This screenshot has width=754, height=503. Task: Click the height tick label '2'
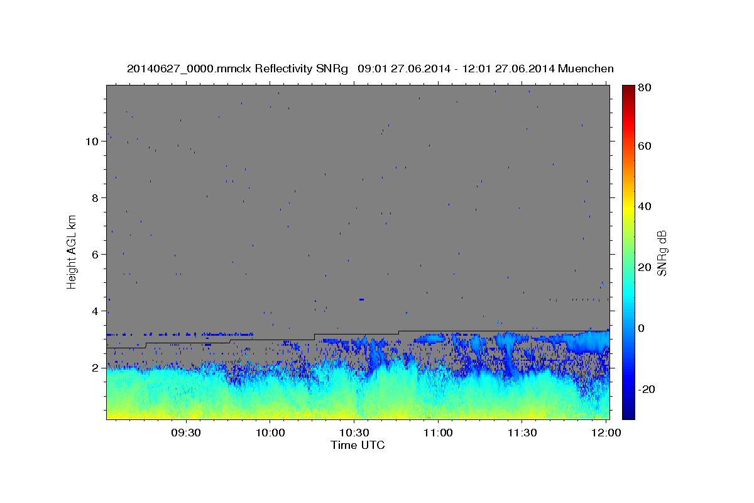pos(94,368)
